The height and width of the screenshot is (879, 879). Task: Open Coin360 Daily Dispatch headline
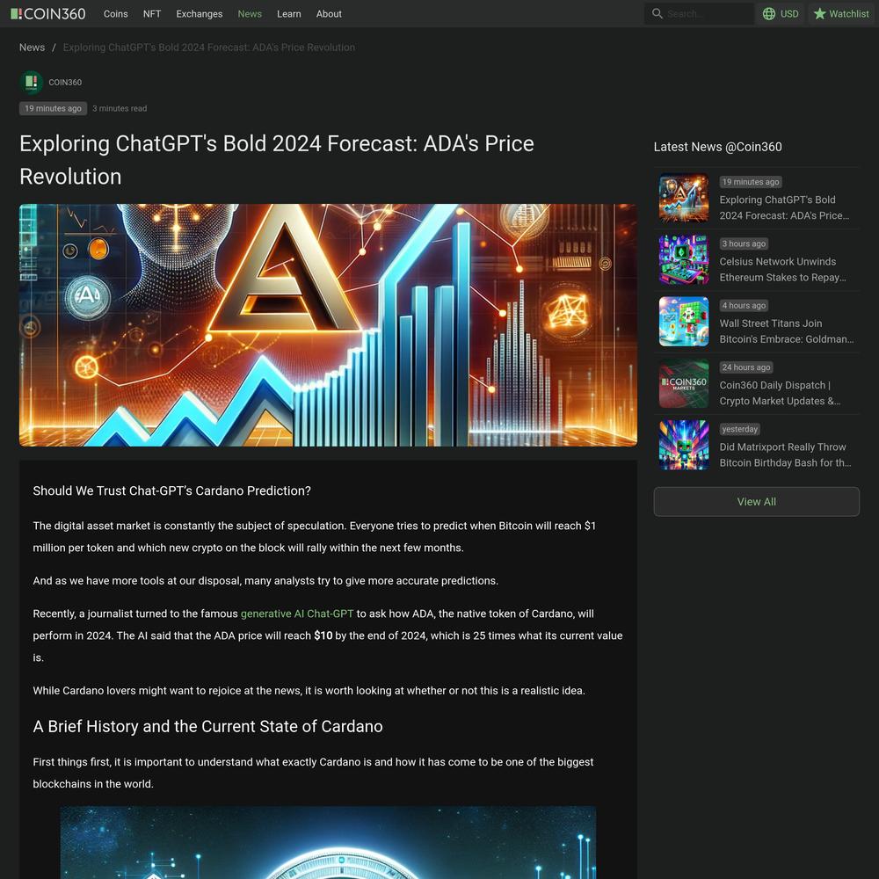tap(780, 393)
